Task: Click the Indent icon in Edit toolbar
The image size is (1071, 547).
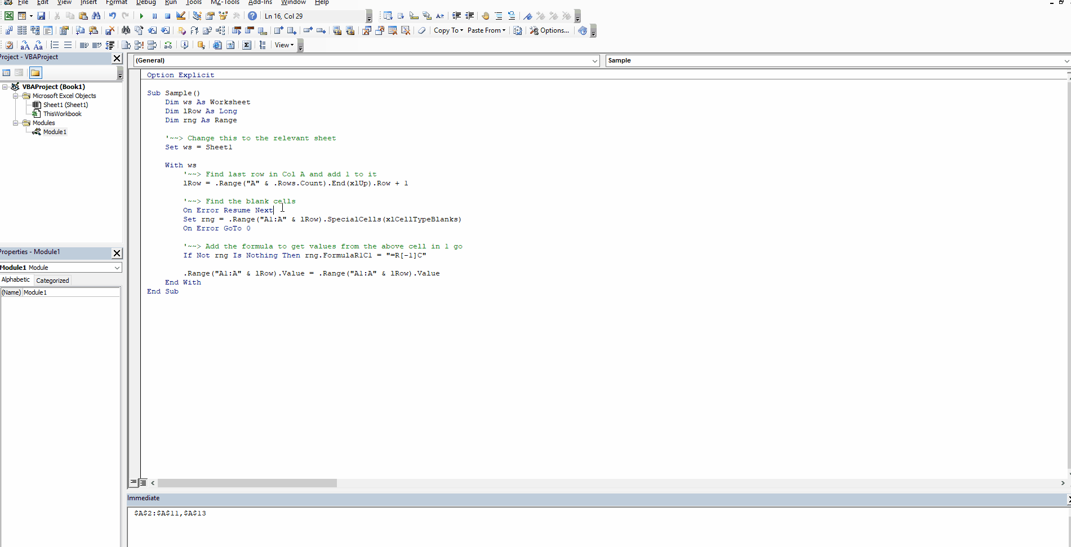Action: pyautogui.click(x=456, y=16)
